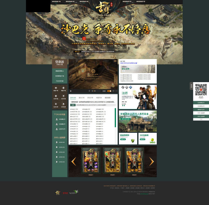Go to previous equipment card with left arrow

coord(74,161)
